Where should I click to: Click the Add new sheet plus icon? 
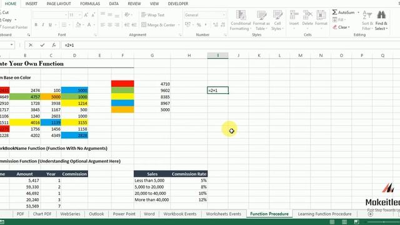370,214
